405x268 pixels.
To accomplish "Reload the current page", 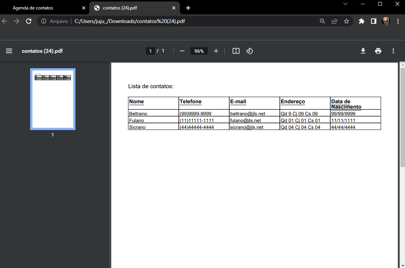I will pyautogui.click(x=29, y=21).
